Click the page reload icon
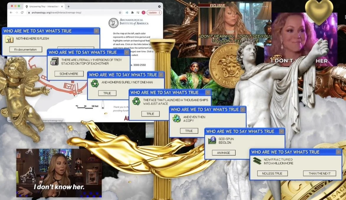 click(23, 12)
